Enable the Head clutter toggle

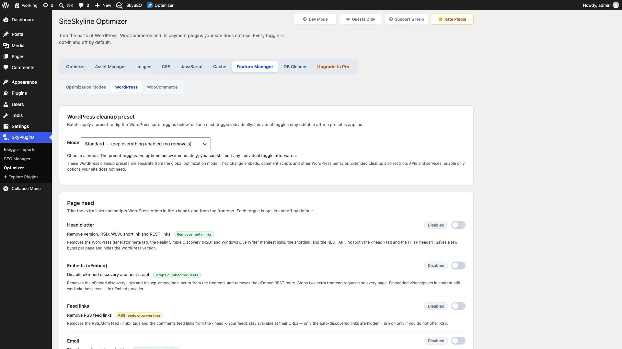(x=458, y=225)
